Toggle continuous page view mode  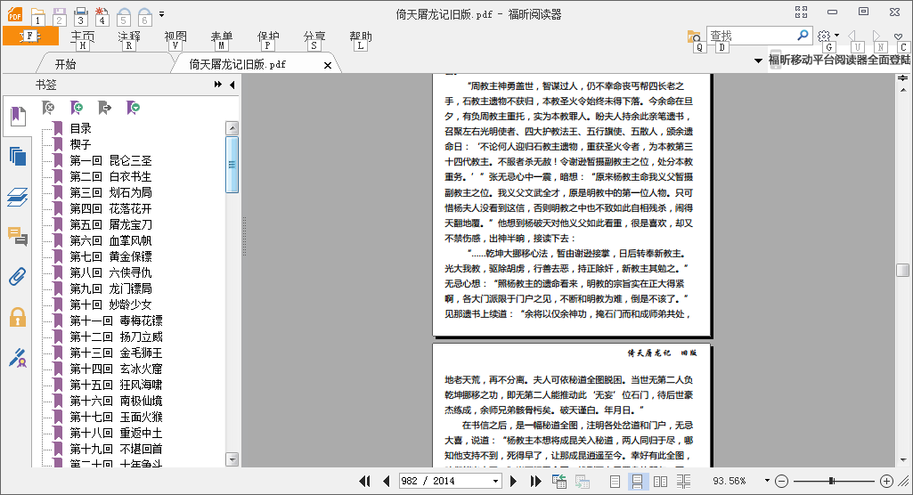coord(637,481)
